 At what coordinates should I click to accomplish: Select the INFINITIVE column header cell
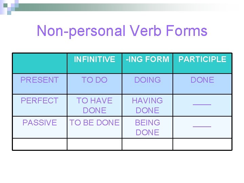point(94,59)
